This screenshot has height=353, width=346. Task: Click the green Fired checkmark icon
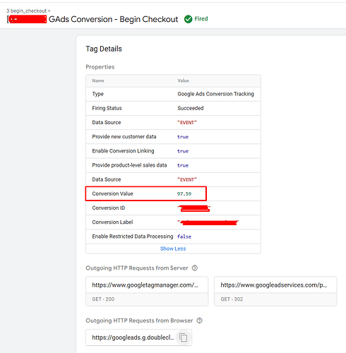[188, 19]
